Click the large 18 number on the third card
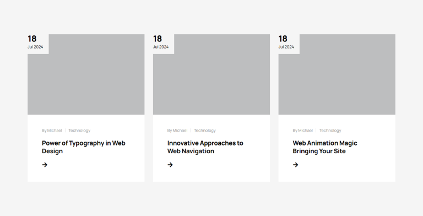This screenshot has height=216, width=423. 283,39
